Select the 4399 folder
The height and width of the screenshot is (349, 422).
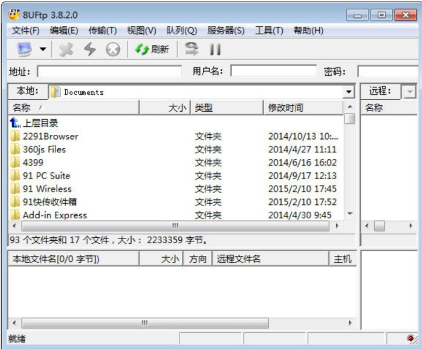coord(33,162)
